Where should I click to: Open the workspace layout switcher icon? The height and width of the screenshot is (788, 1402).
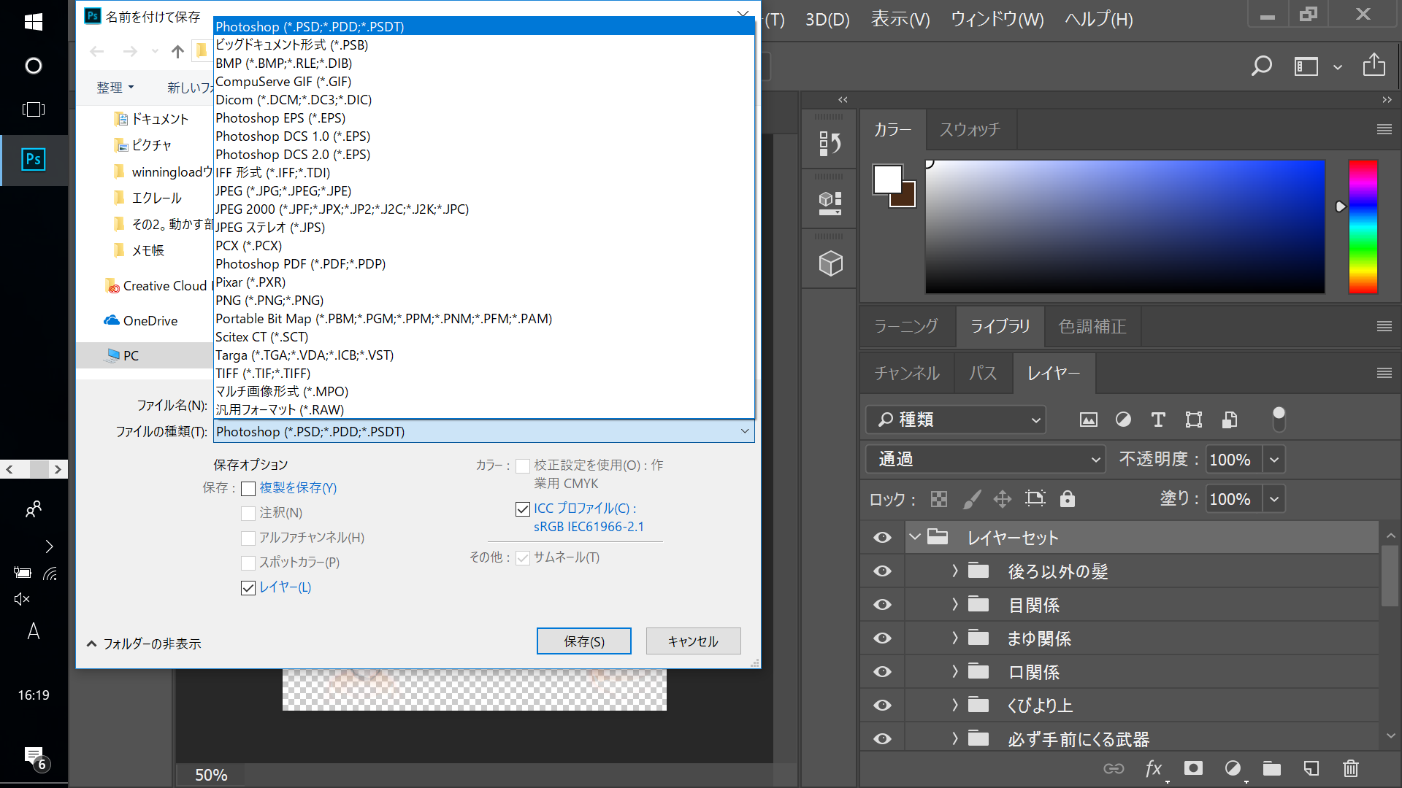(x=1306, y=66)
